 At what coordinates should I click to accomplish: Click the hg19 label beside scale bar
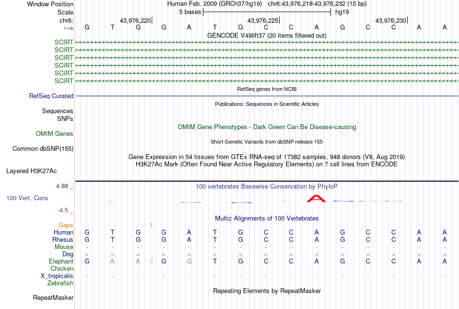pyautogui.click(x=342, y=12)
